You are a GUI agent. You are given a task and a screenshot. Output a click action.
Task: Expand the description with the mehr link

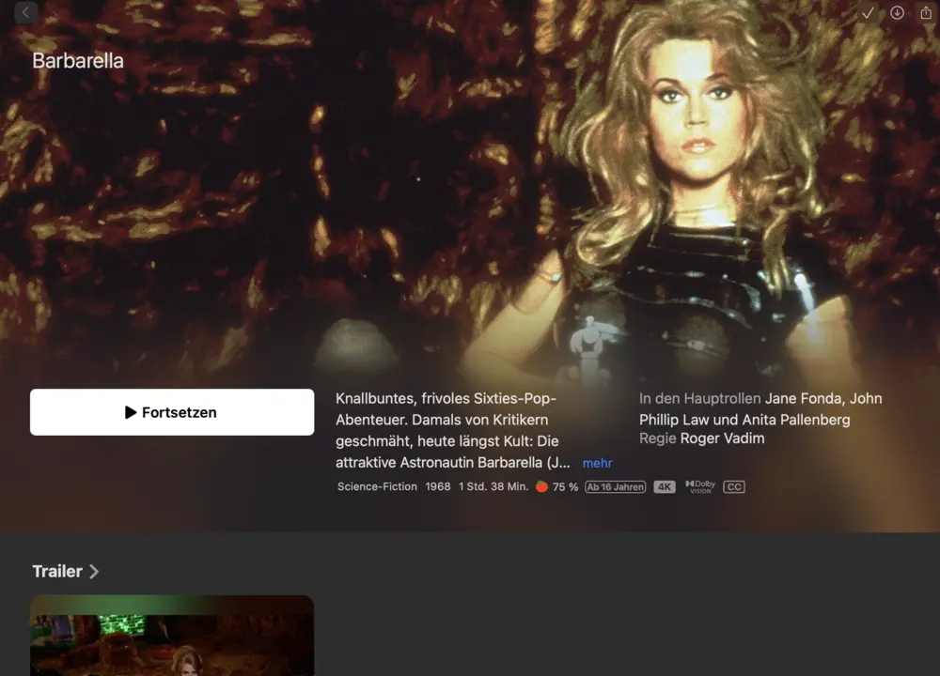597,463
